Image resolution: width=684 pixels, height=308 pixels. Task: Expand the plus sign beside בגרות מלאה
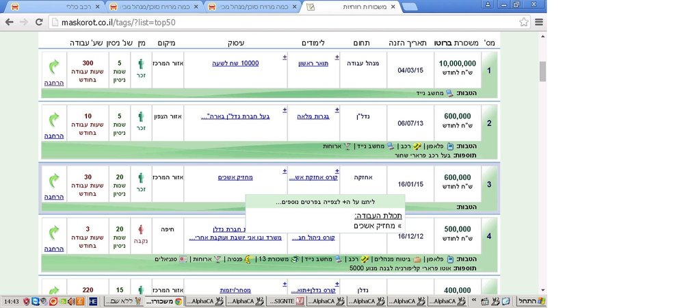(337, 110)
